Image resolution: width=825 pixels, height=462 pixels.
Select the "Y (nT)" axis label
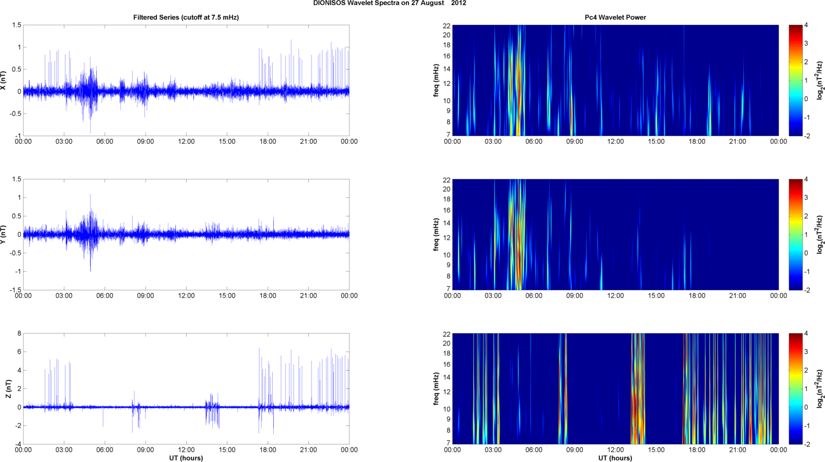click(x=4, y=234)
